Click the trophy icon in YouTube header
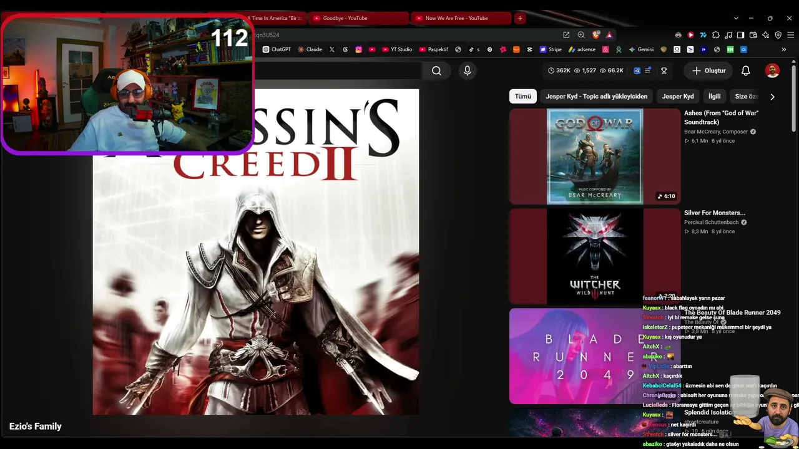 click(x=664, y=71)
